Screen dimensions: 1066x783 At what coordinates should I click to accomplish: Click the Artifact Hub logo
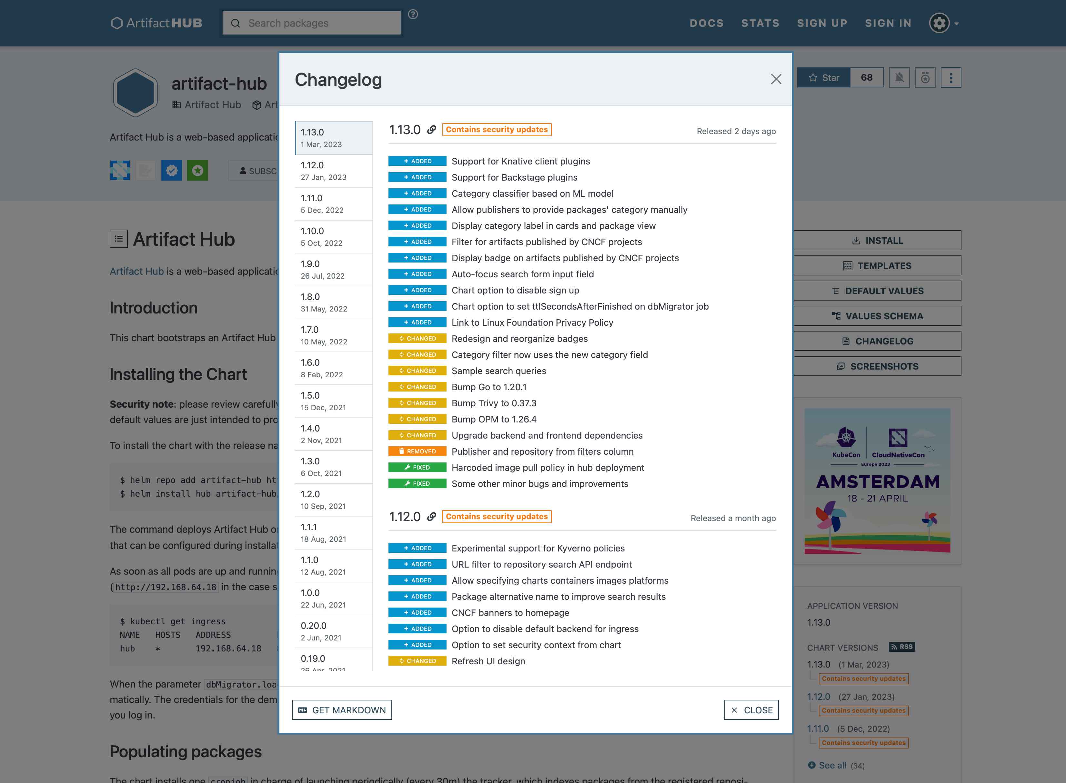[x=156, y=23]
